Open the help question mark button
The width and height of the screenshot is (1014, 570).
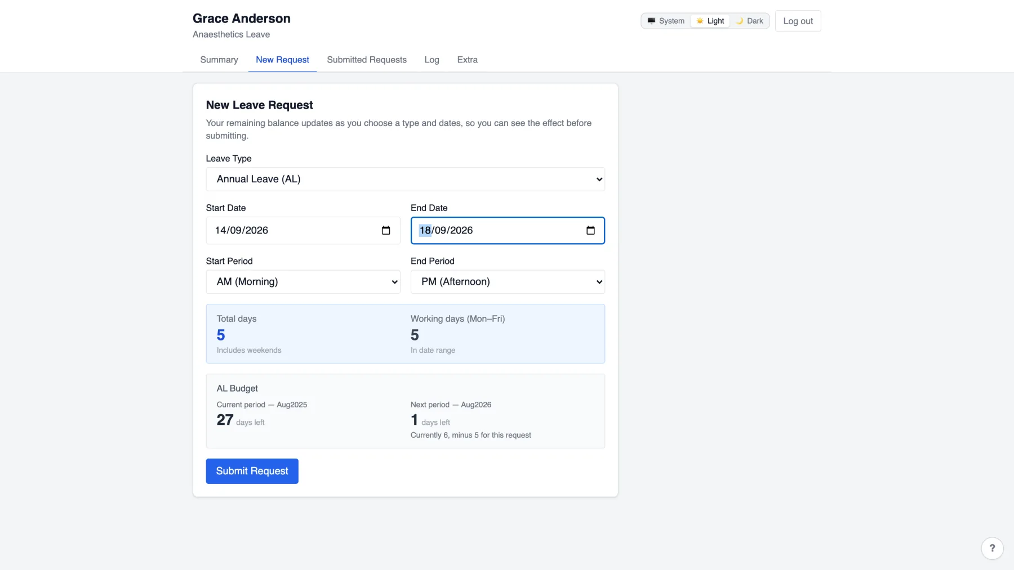(x=992, y=548)
